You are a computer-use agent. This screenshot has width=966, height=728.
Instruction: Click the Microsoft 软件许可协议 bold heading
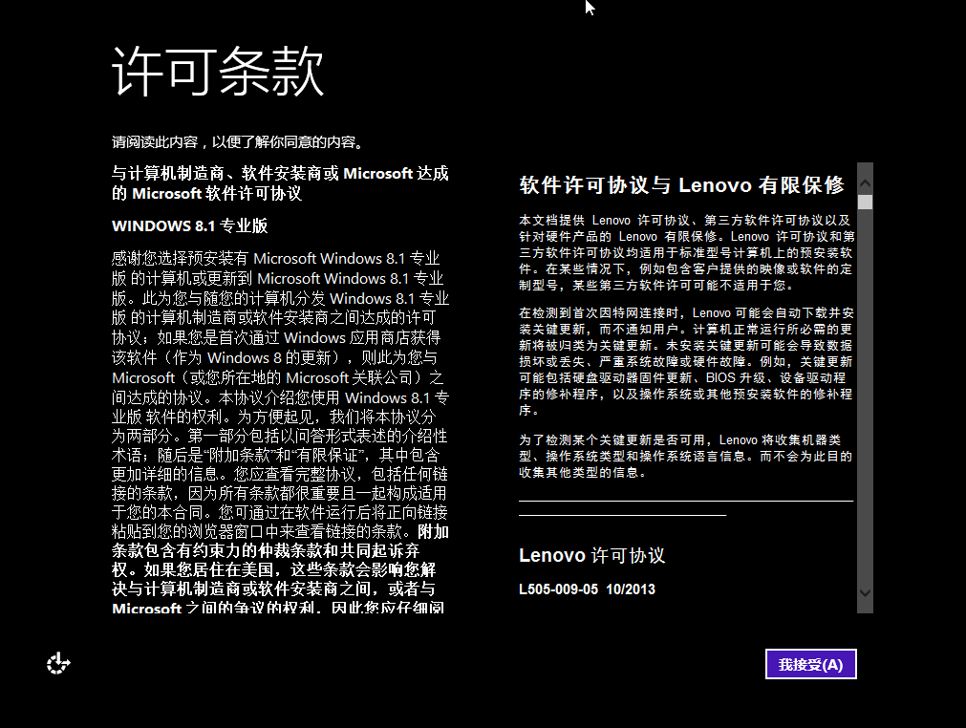coord(280,183)
